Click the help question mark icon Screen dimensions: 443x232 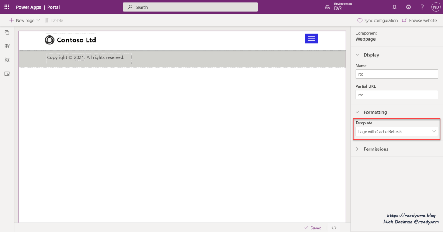[x=422, y=7]
